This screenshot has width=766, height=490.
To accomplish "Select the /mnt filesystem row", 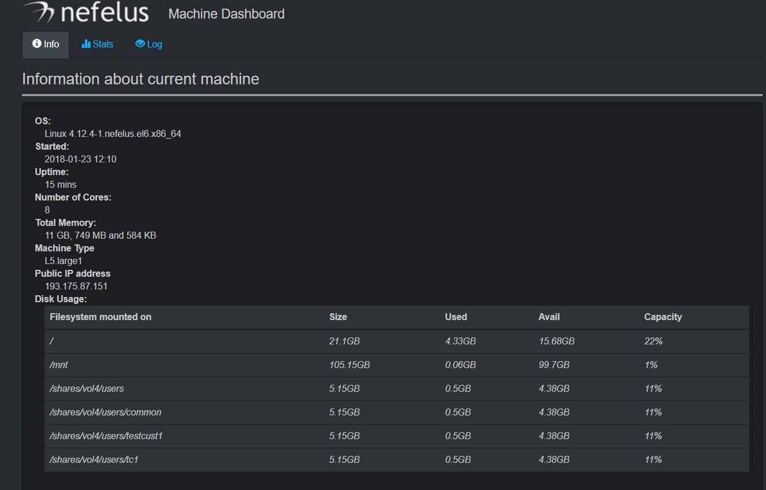I will click(60, 365).
